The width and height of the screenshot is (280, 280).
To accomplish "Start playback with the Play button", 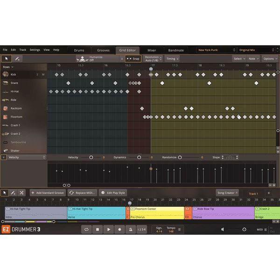I will 109,230.
